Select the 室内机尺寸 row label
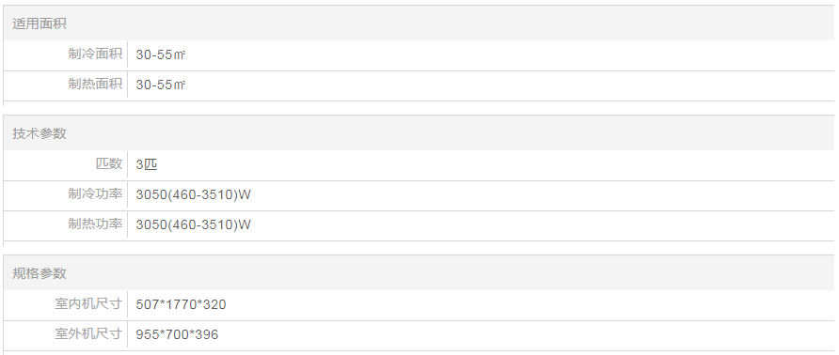 [88, 304]
